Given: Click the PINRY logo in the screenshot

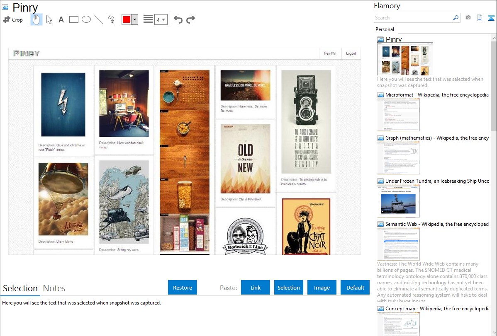Looking at the screenshot, I should click(x=27, y=53).
